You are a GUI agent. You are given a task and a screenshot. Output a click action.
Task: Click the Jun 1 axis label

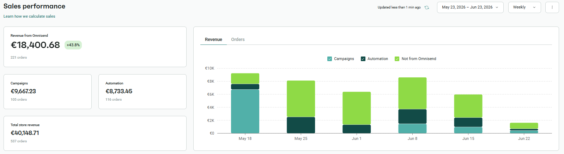[x=357, y=138]
